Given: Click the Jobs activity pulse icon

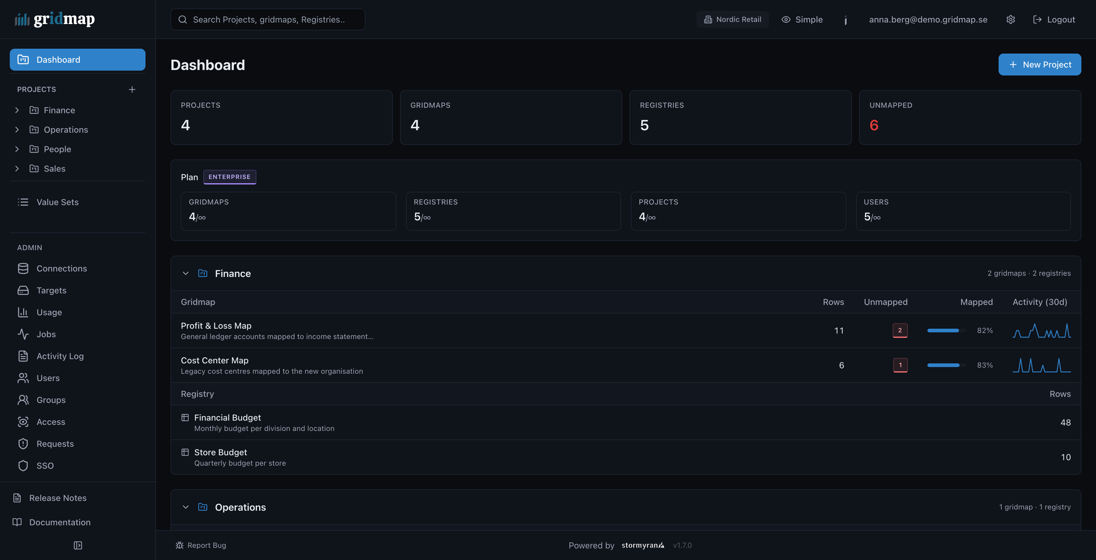Looking at the screenshot, I should [x=23, y=334].
